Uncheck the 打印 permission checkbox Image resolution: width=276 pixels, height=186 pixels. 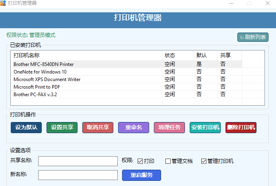140,161
